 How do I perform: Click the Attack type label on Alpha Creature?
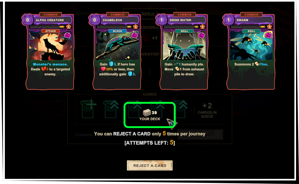click(51, 31)
